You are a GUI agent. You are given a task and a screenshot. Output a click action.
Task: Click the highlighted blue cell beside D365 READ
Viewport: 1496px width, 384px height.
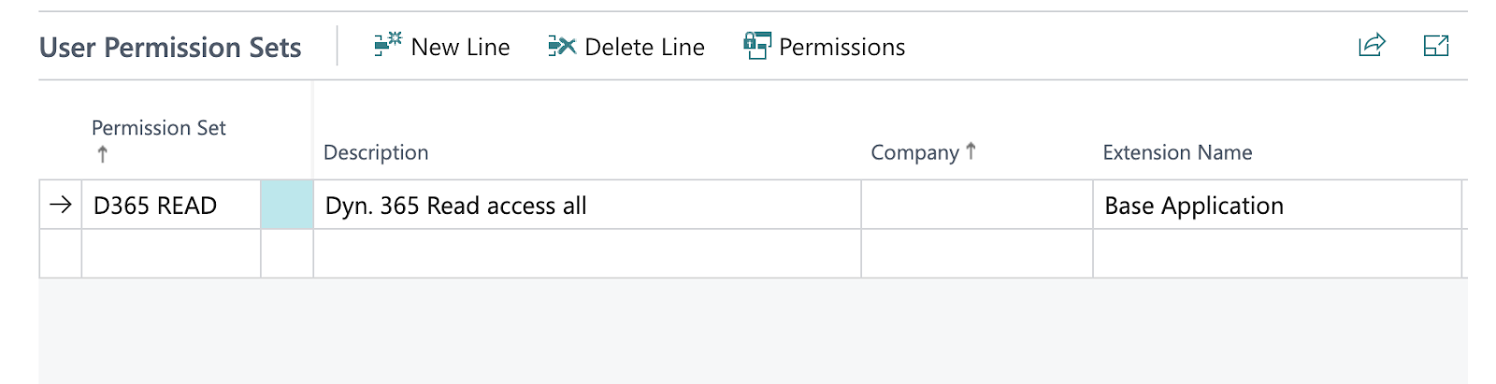tap(287, 205)
